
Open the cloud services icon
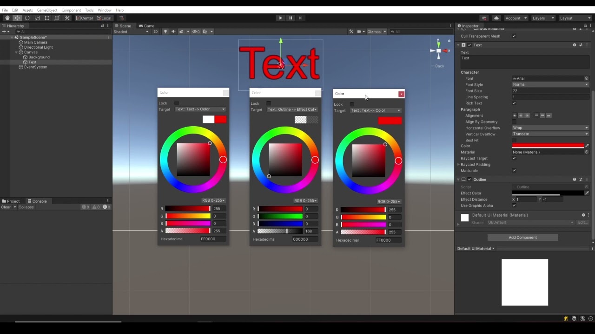point(496,18)
